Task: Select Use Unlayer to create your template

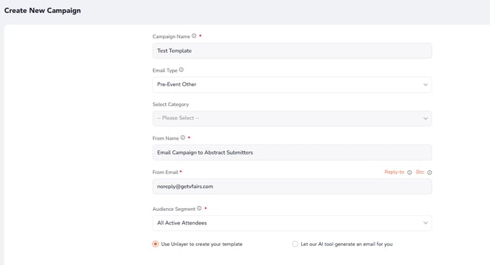Action: [155, 244]
